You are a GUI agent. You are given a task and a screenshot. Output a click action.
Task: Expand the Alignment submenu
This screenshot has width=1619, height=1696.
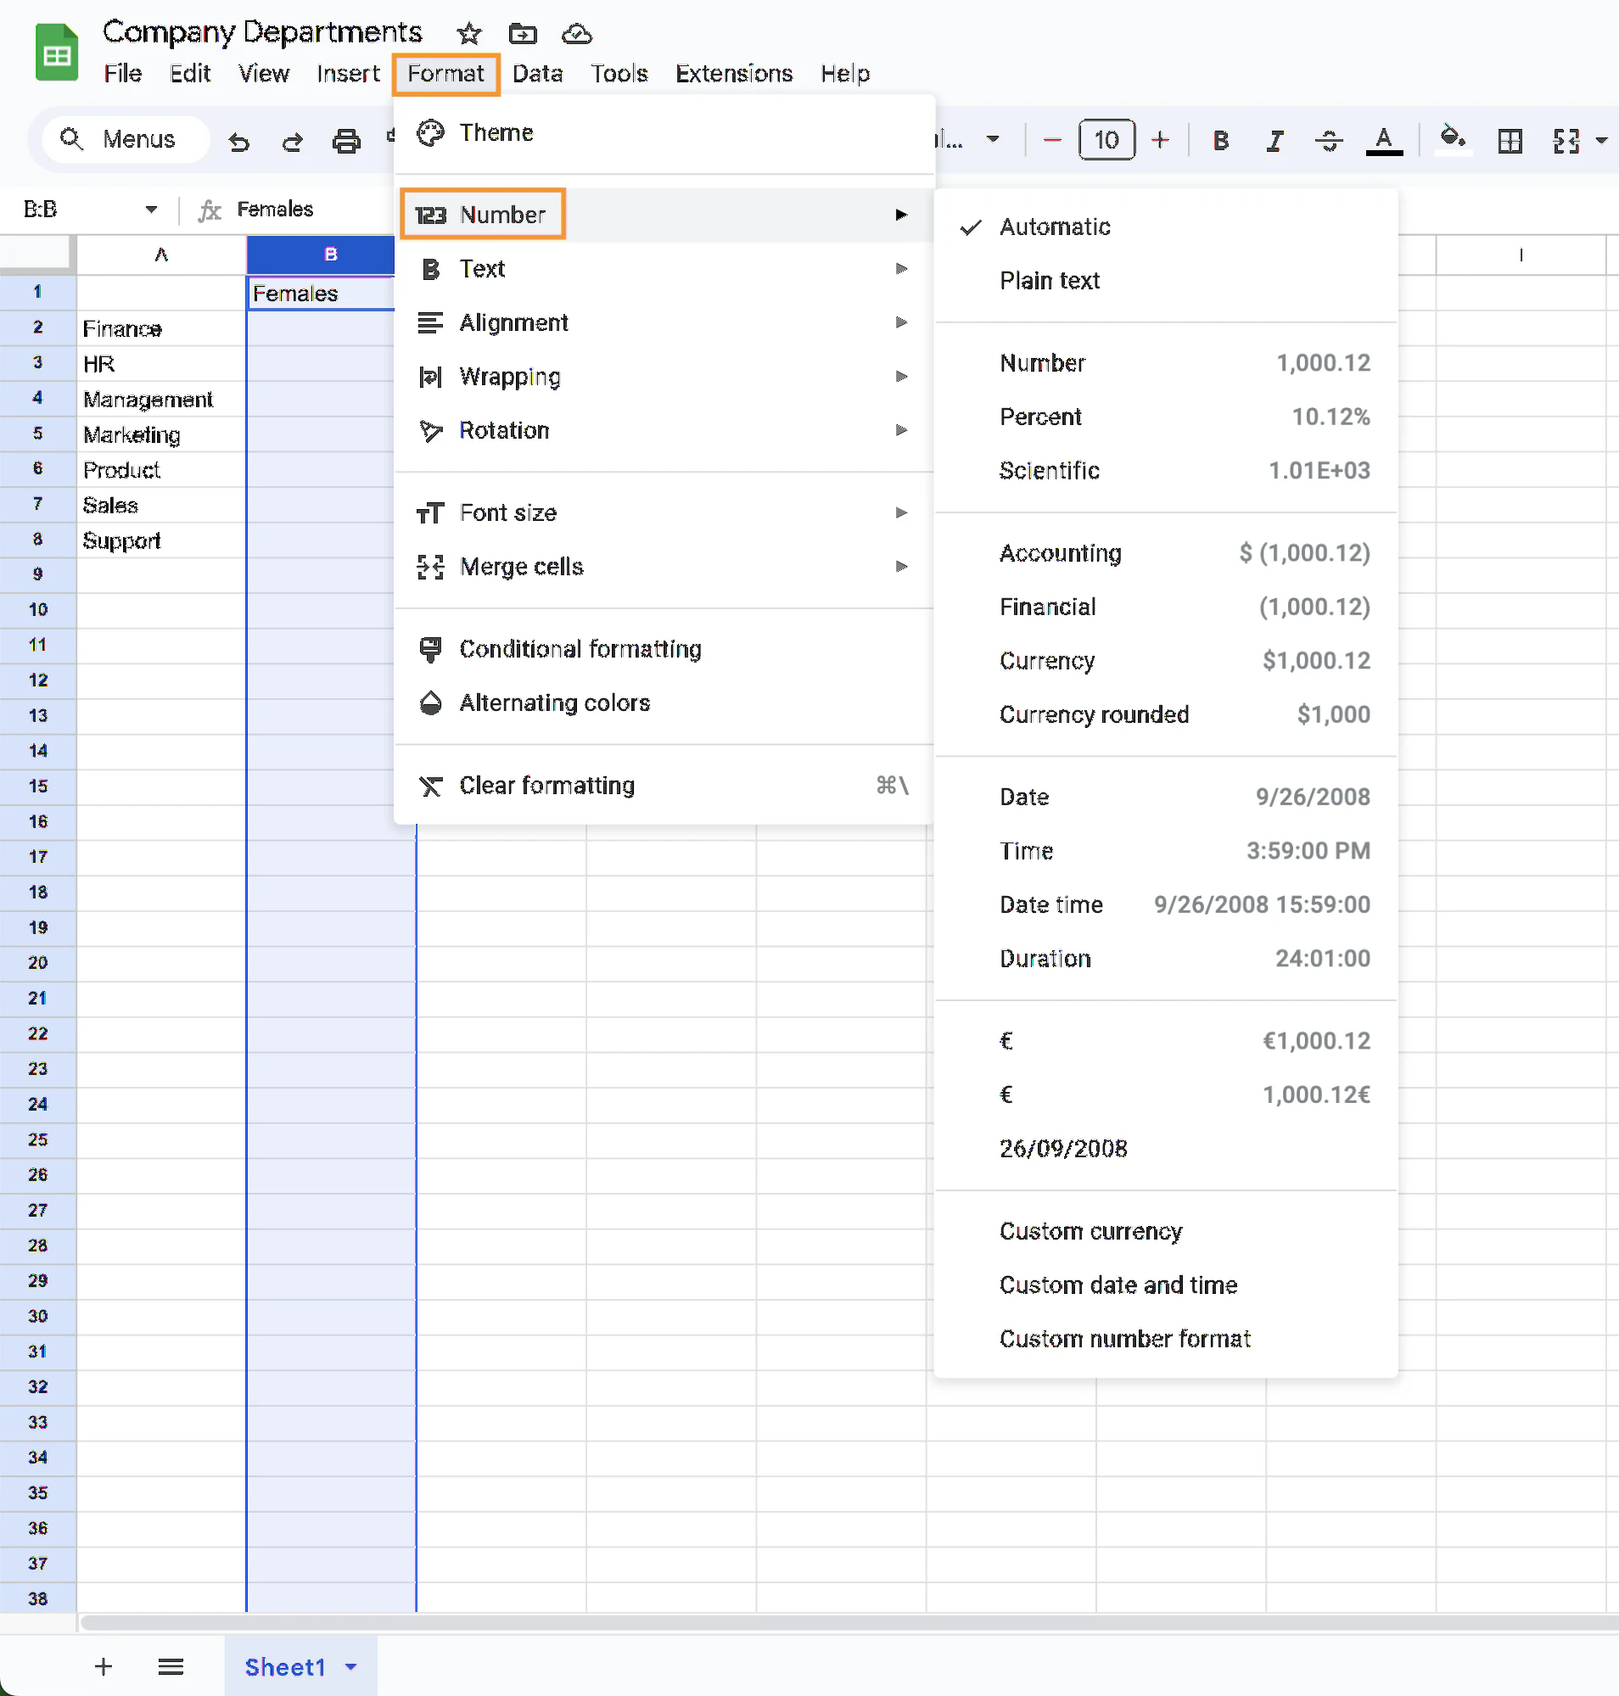point(663,322)
